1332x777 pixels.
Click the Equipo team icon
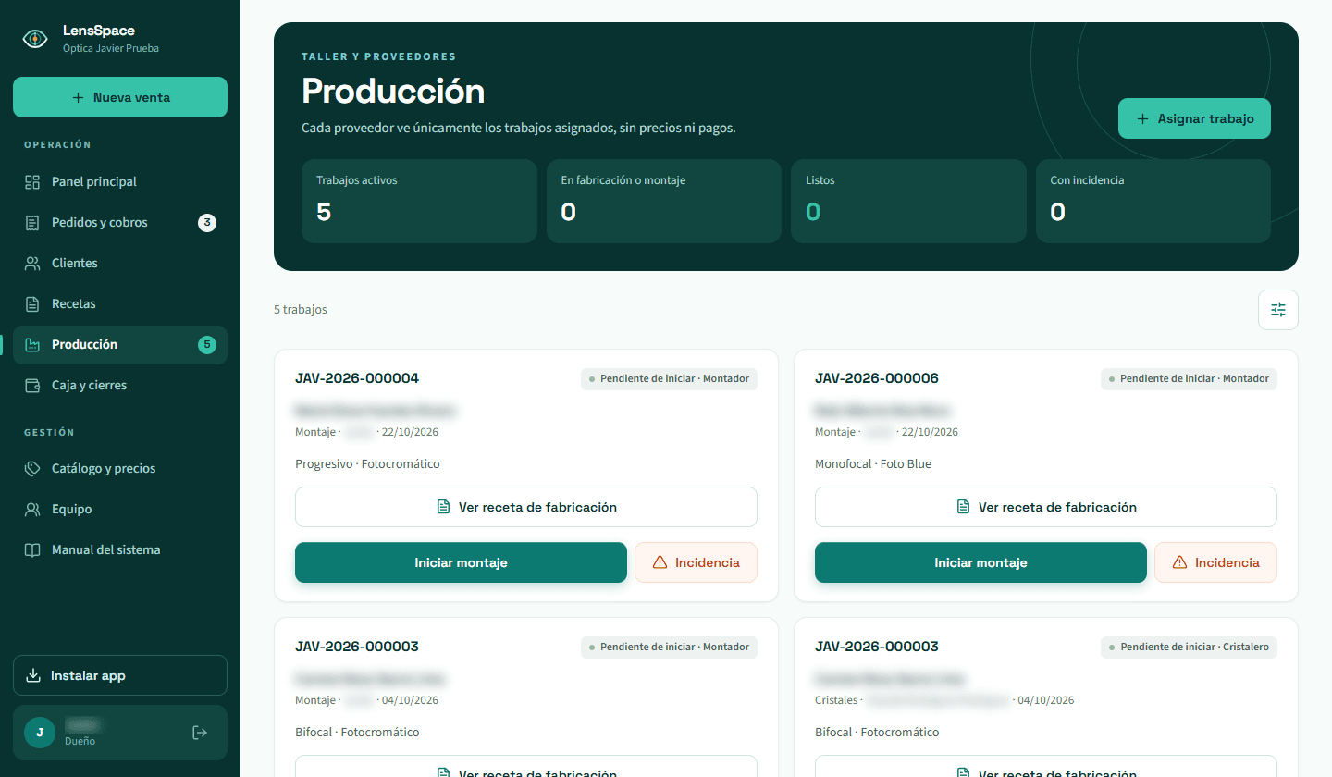[32, 510]
